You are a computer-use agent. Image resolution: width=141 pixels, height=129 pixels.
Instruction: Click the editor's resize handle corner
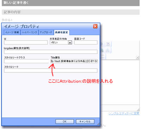pyautogui.click(x=138, y=110)
